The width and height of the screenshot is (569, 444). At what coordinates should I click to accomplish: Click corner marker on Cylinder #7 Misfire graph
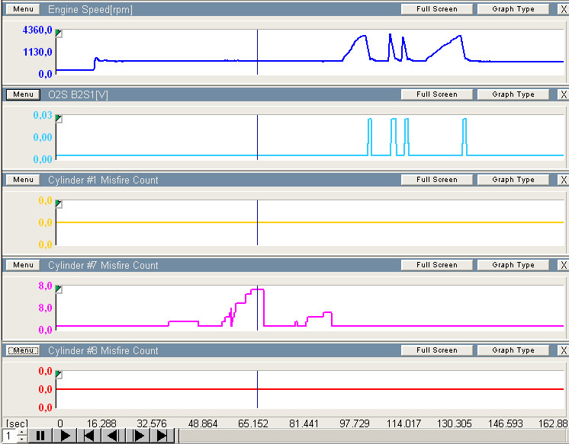tap(59, 290)
